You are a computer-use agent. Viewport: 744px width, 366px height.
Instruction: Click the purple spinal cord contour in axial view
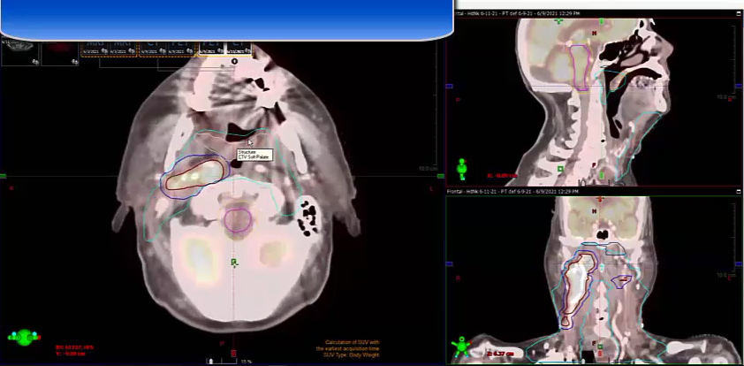pyautogui.click(x=238, y=220)
